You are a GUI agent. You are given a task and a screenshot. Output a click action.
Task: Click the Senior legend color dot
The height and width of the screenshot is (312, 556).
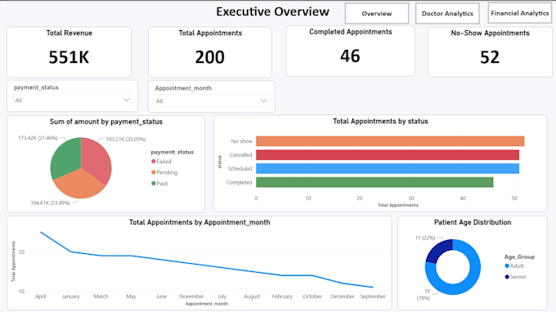click(x=507, y=277)
